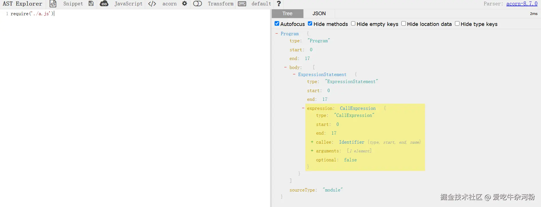The height and width of the screenshot is (207, 541).
Task: Click line number 1 in the editor
Action: [x=7, y=14]
